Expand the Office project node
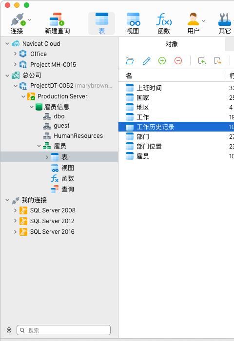The image size is (234, 341). 15,54
